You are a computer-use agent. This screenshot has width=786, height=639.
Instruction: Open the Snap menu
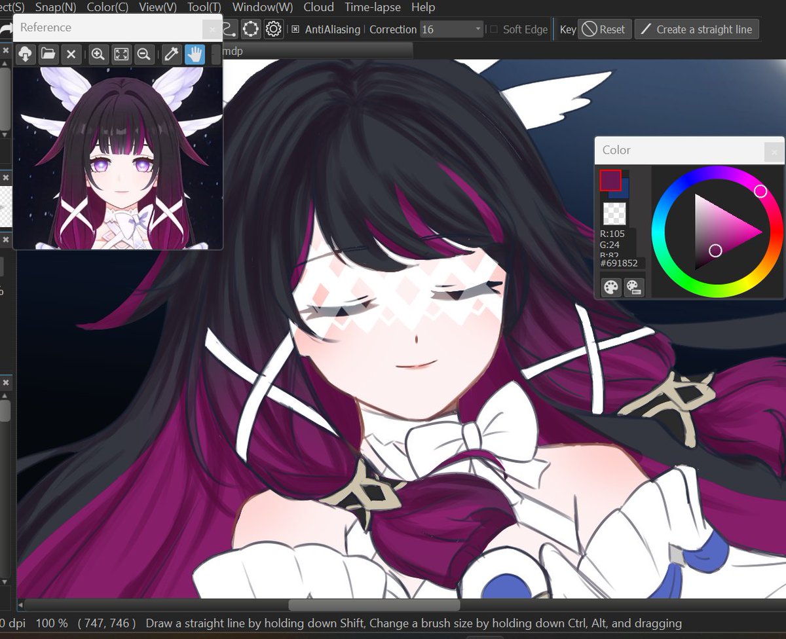(56, 7)
